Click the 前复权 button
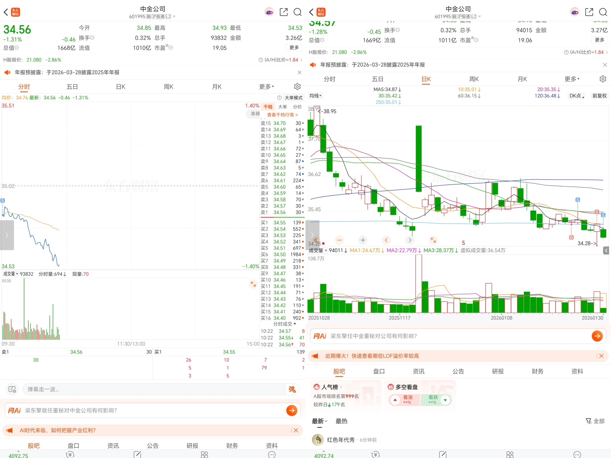Viewport: 611px width, 458px height. tap(599, 96)
